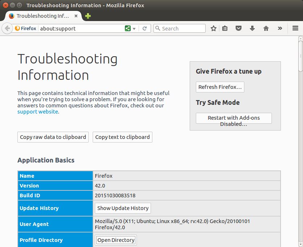Open the support website link

pos(38,112)
